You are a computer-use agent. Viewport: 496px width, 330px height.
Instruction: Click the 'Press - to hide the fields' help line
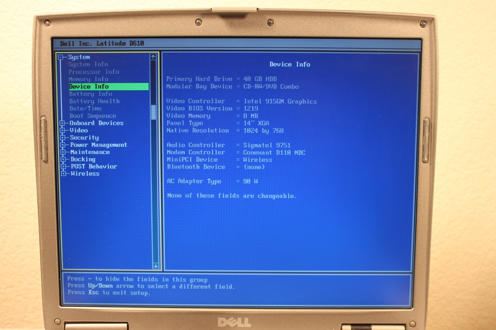pyautogui.click(x=137, y=280)
